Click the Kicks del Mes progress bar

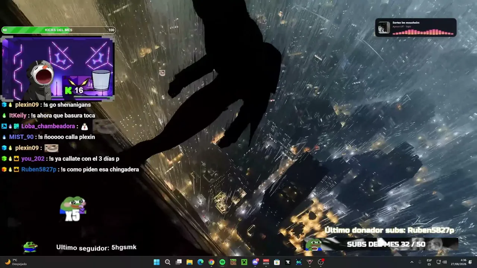click(x=59, y=30)
